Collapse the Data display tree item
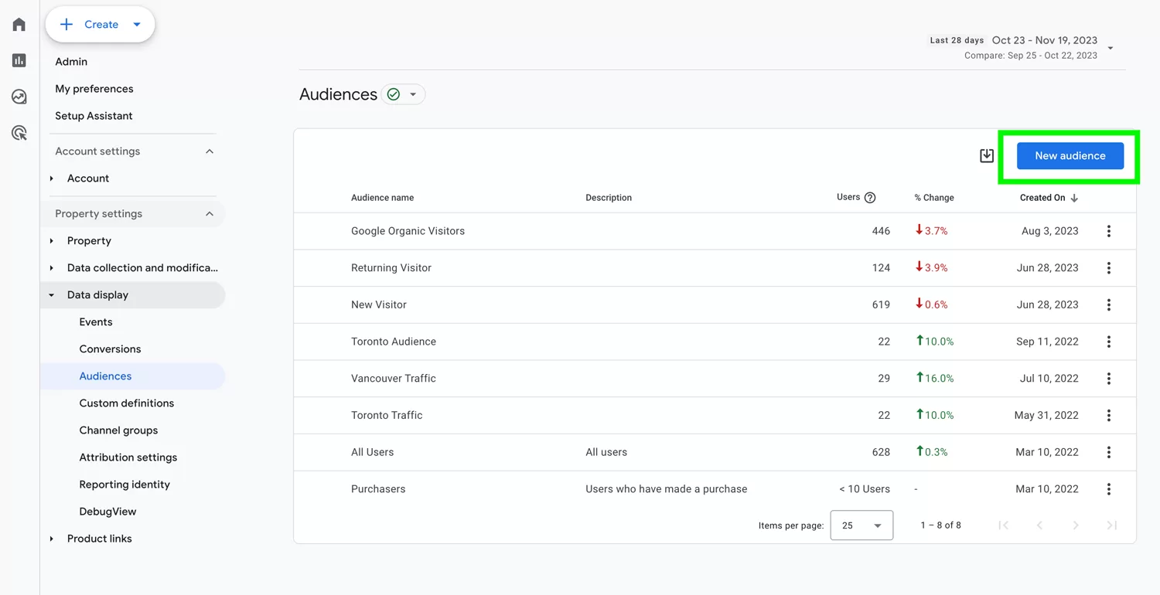1160x595 pixels. [52, 295]
